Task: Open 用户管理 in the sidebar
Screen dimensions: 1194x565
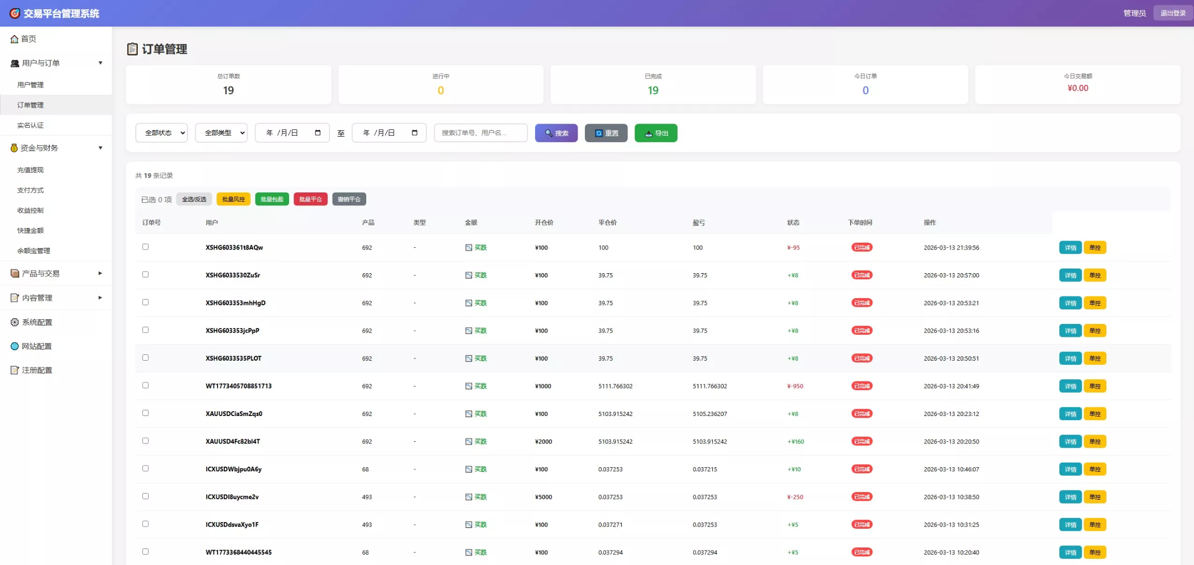Action: pyautogui.click(x=31, y=85)
